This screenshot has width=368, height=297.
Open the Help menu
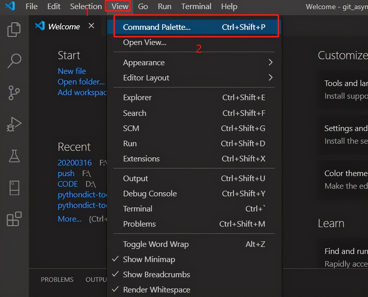click(x=229, y=6)
